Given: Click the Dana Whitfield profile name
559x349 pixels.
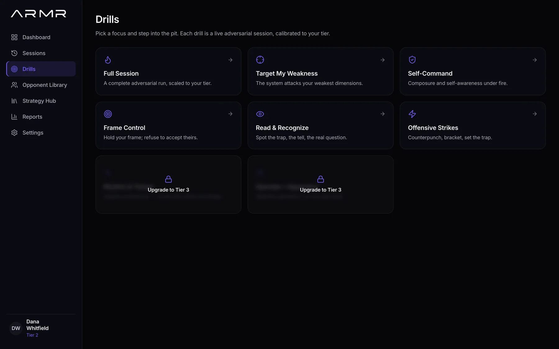Looking at the screenshot, I should pos(37,325).
